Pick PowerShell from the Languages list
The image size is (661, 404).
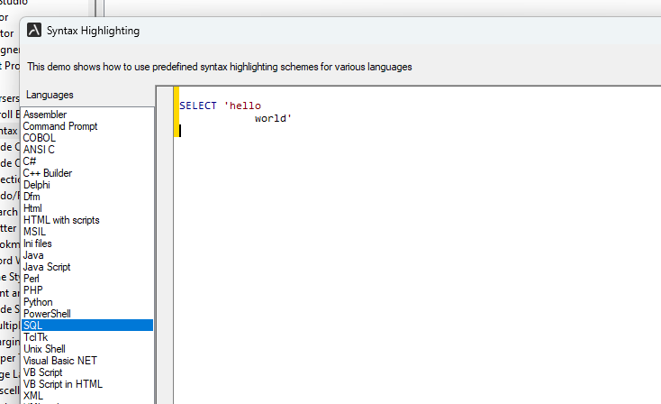[x=47, y=314]
